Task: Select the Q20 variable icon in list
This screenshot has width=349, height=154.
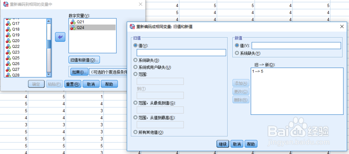Action: [x=8, y=41]
